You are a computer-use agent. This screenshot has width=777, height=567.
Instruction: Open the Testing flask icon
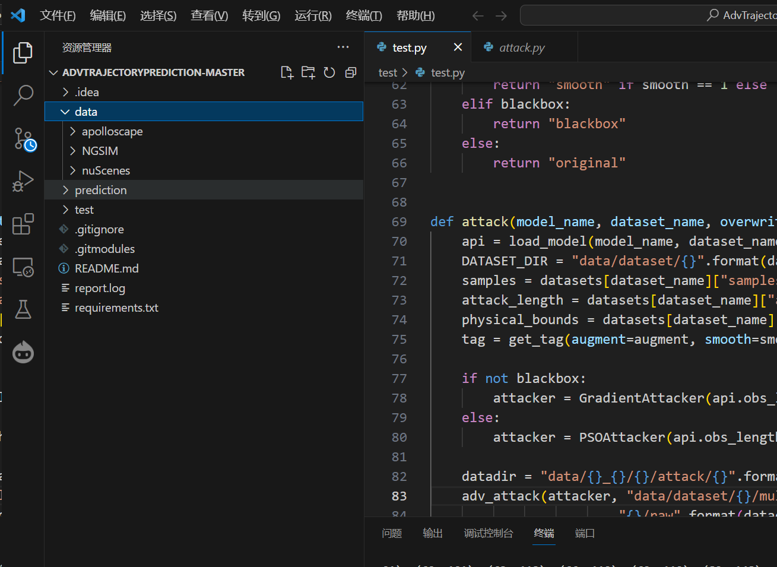[23, 309]
